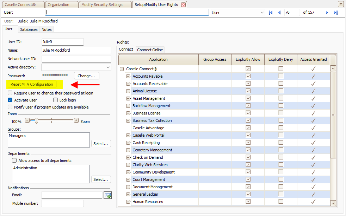Image resolution: width=346 pixels, height=216 pixels.
Task: Enable Require user to change password at login
Action: click(10, 93)
